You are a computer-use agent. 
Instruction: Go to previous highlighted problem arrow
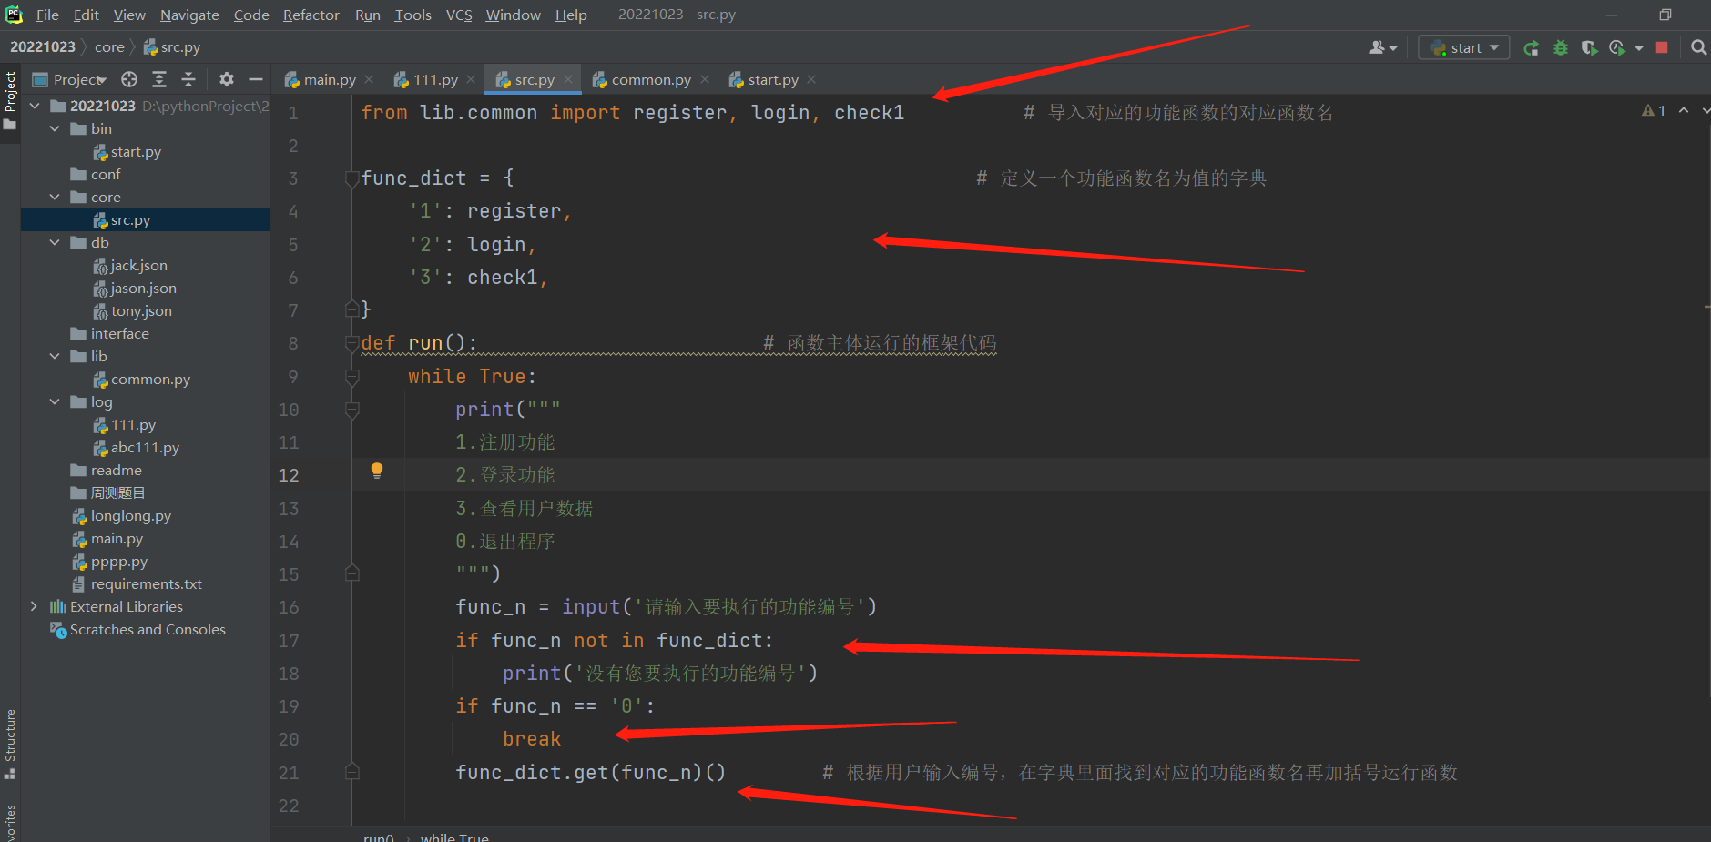[x=1684, y=110]
